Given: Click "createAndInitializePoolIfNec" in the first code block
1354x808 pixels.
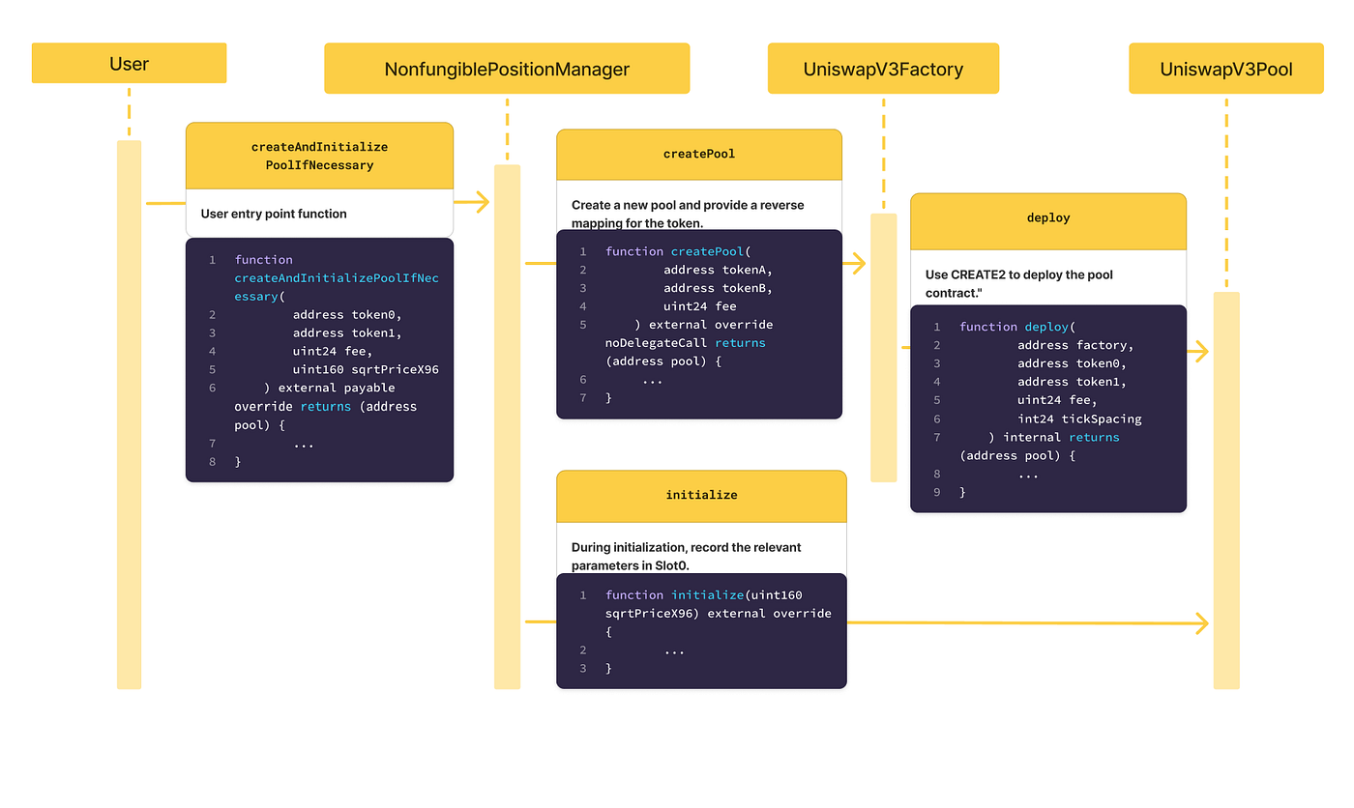Looking at the screenshot, I should click(x=337, y=278).
